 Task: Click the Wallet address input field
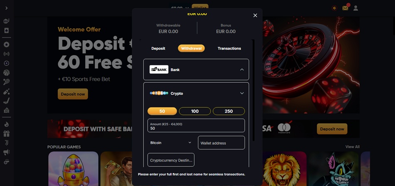coord(222,143)
